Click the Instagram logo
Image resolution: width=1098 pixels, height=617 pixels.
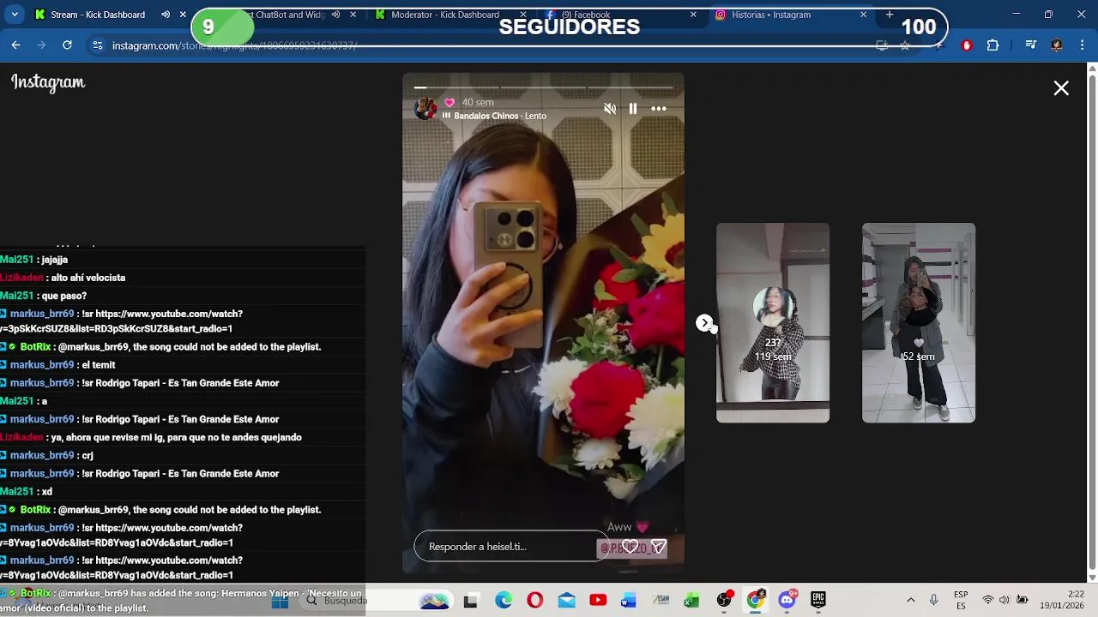[x=48, y=82]
